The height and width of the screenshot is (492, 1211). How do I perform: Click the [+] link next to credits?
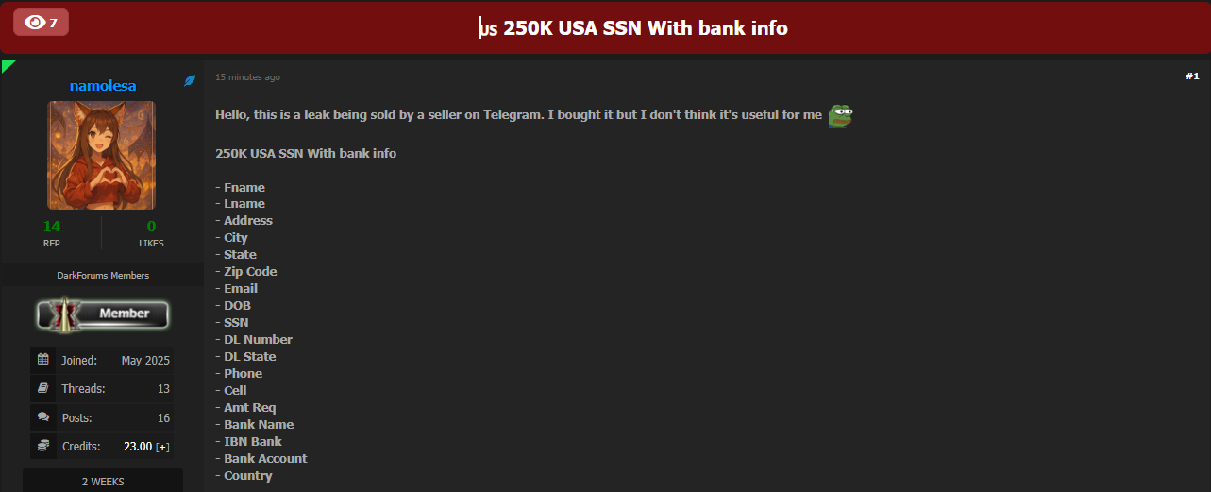coord(162,446)
